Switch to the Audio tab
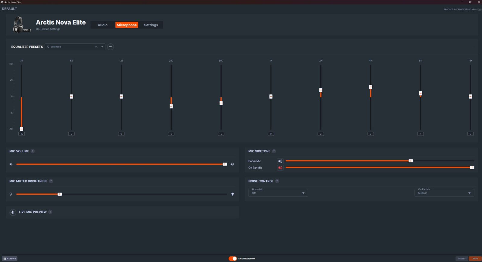 tap(102, 25)
